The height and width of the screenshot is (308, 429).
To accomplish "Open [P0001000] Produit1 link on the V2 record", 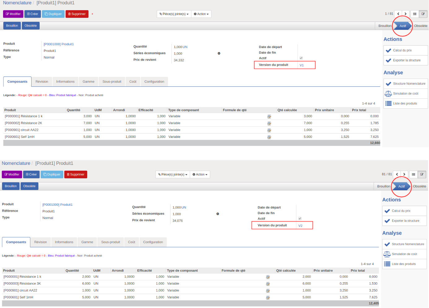I will click(x=58, y=205).
